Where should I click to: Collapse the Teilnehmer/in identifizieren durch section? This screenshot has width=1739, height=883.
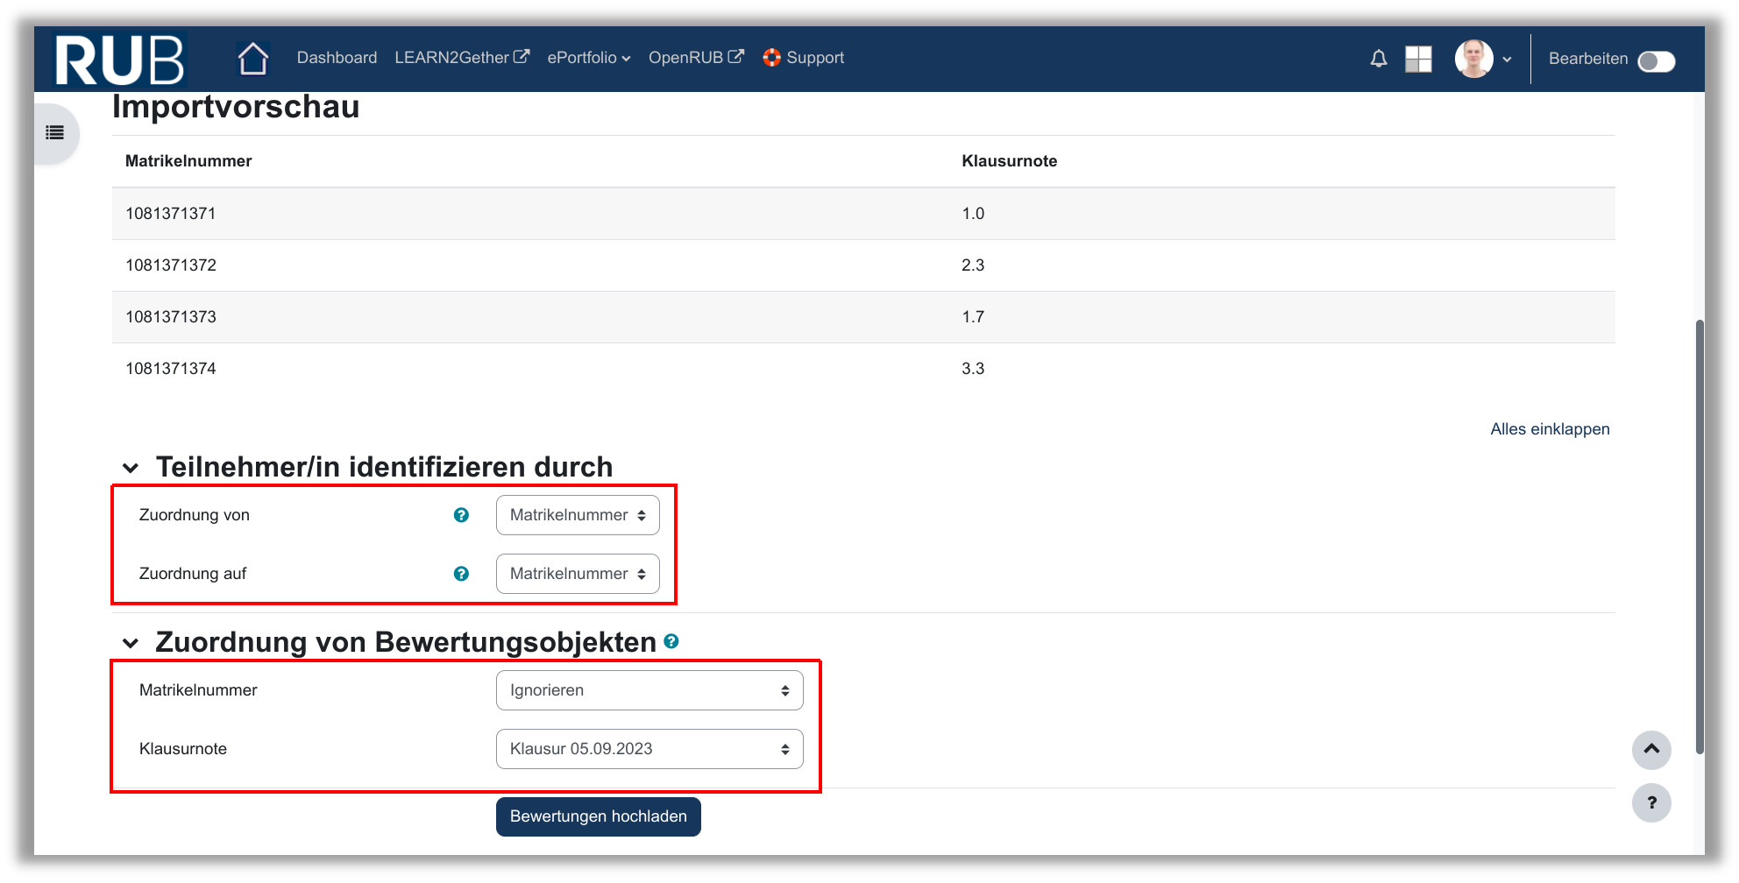click(x=131, y=468)
